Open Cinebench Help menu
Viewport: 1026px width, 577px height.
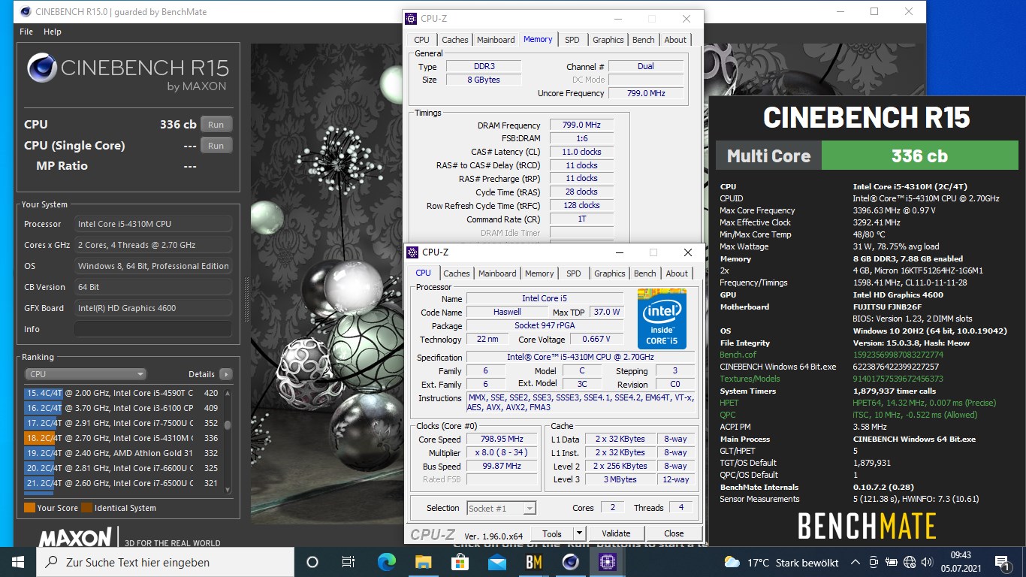(53, 32)
